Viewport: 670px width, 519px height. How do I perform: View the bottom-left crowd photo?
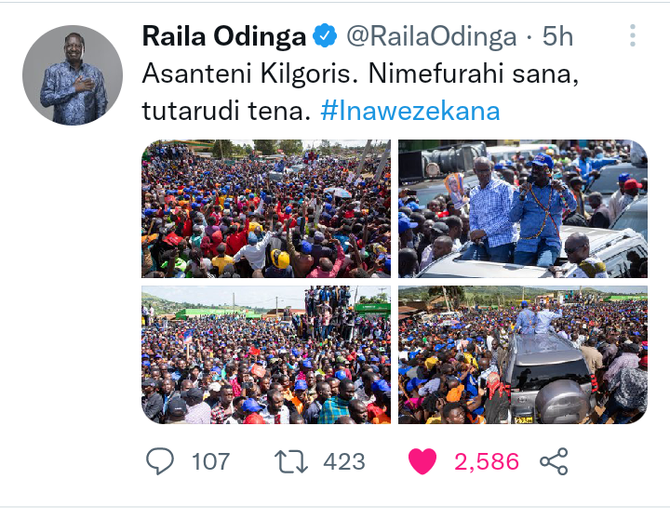pyautogui.click(x=266, y=355)
